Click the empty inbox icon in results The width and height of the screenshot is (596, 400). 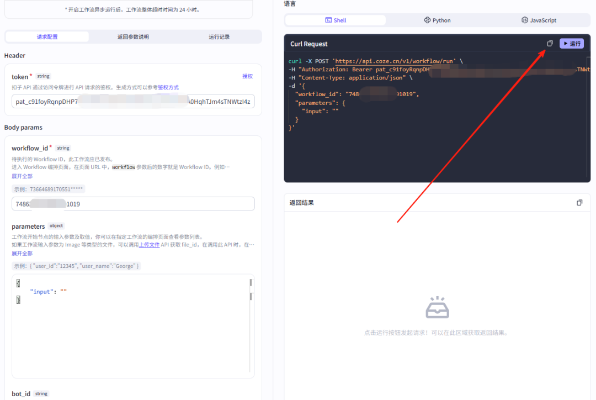click(437, 308)
